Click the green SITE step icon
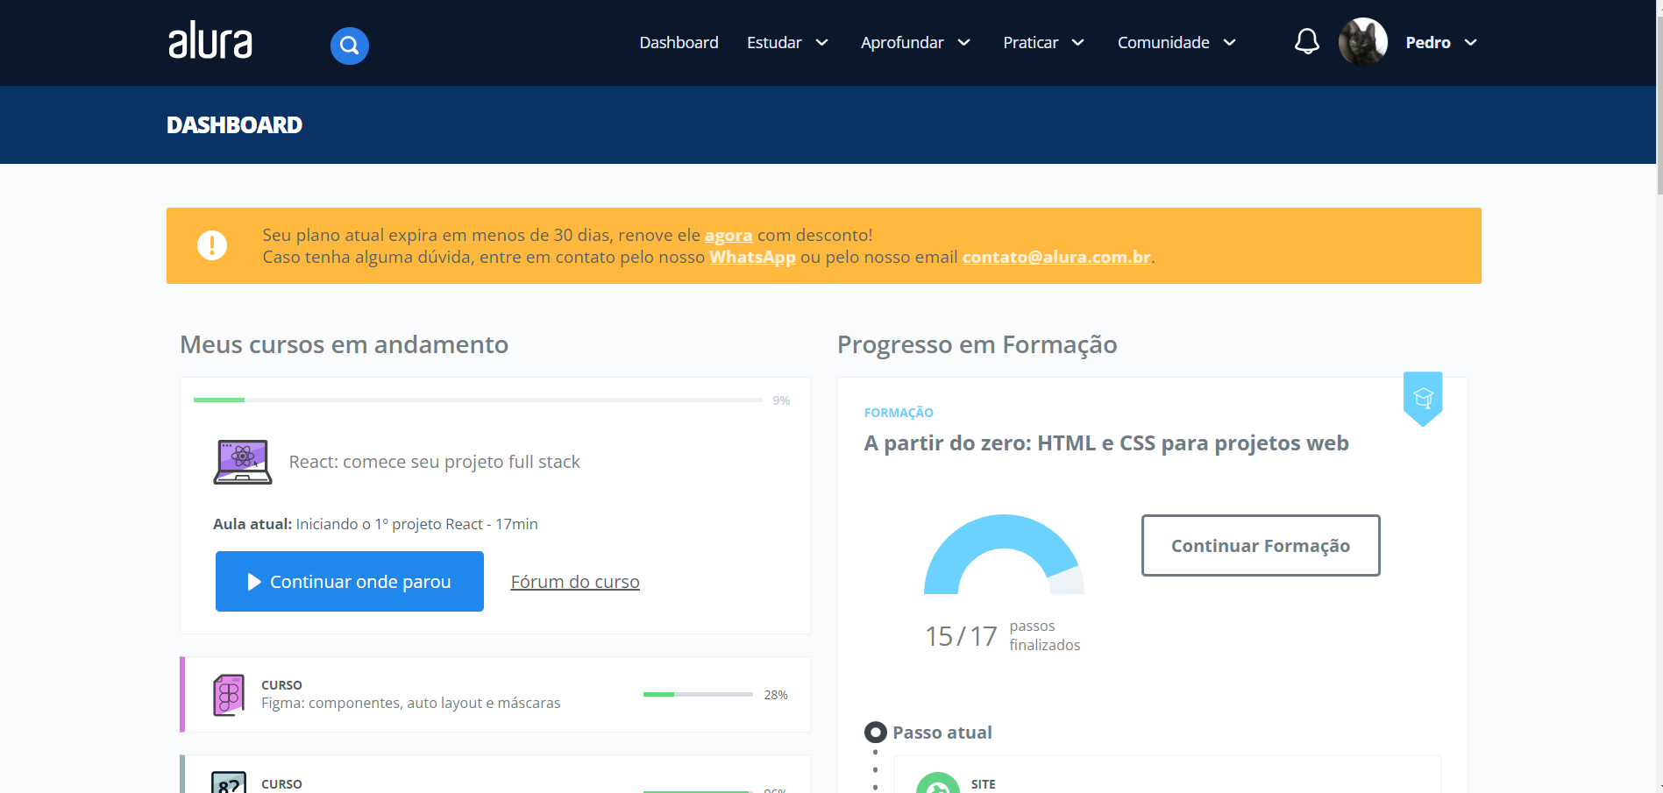The width and height of the screenshot is (1663, 793). (938, 783)
